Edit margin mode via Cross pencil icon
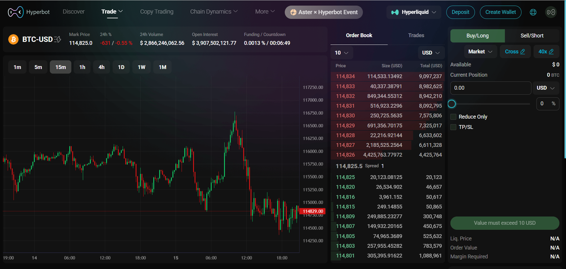This screenshot has height=269, width=566. (522, 52)
